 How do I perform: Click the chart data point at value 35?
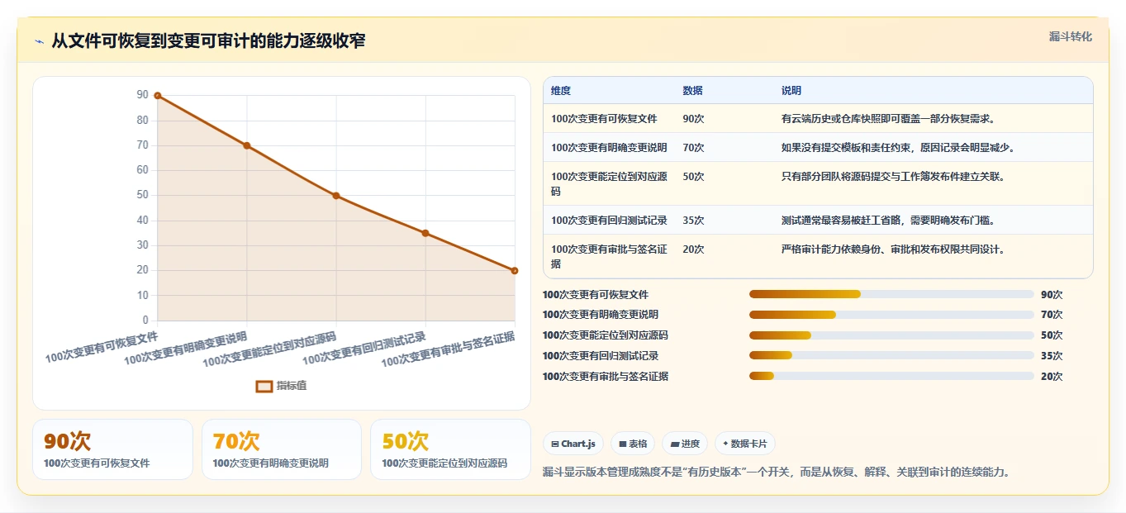point(425,233)
